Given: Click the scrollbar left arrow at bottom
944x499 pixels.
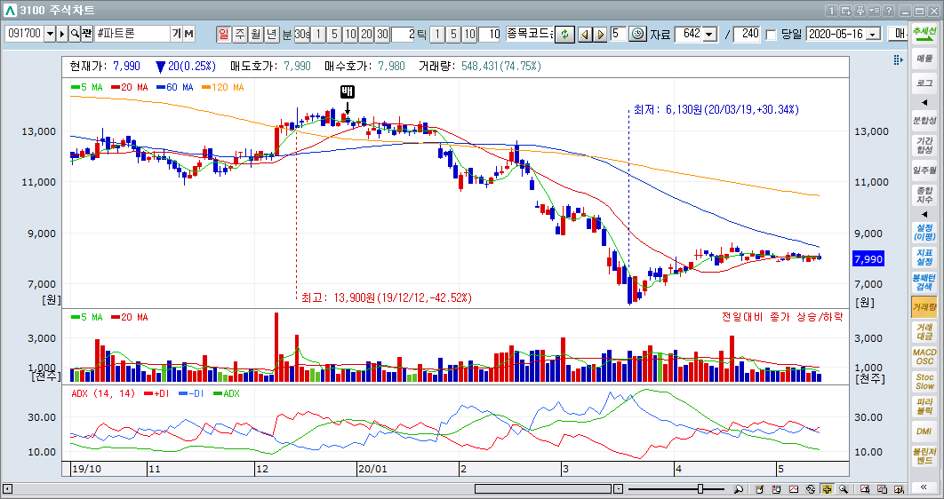Looking at the screenshot, I should tap(7, 489).
